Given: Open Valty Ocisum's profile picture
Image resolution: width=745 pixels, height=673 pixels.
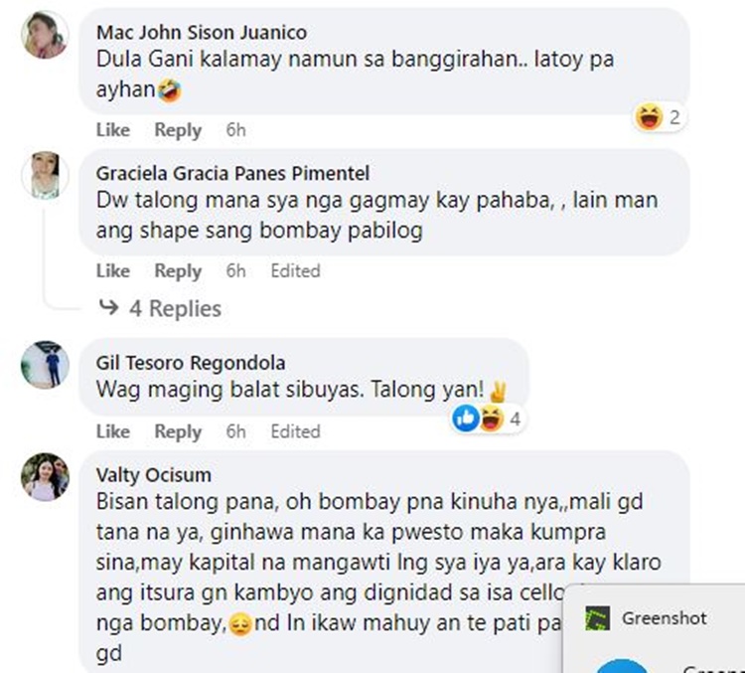Looking at the screenshot, I should 45,476.
